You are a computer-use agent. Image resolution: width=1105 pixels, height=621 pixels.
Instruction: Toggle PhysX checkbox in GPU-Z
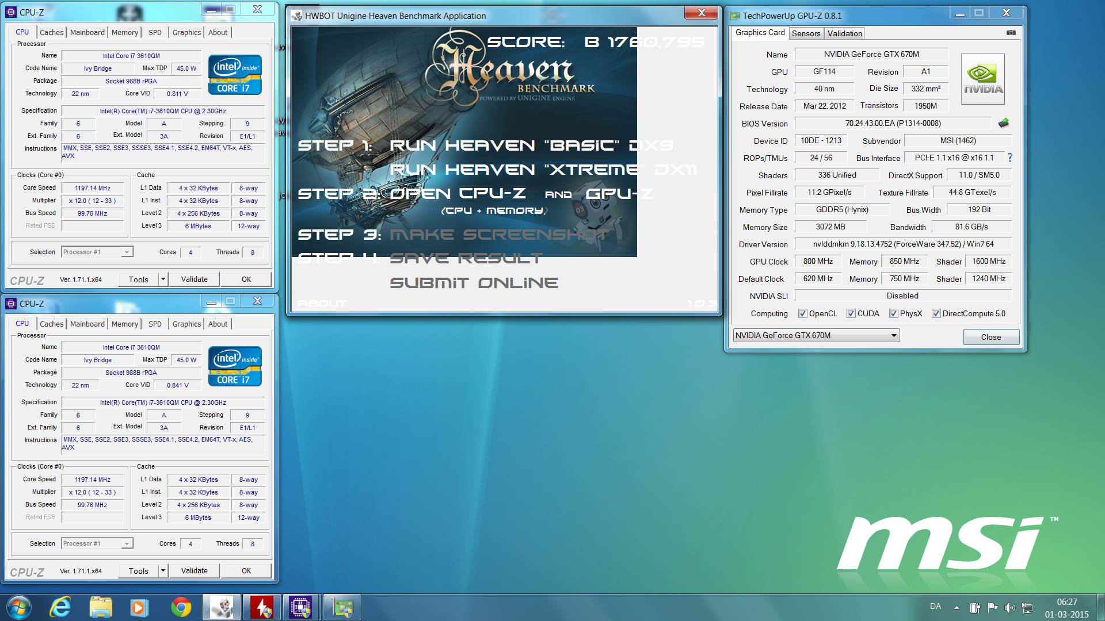point(893,313)
